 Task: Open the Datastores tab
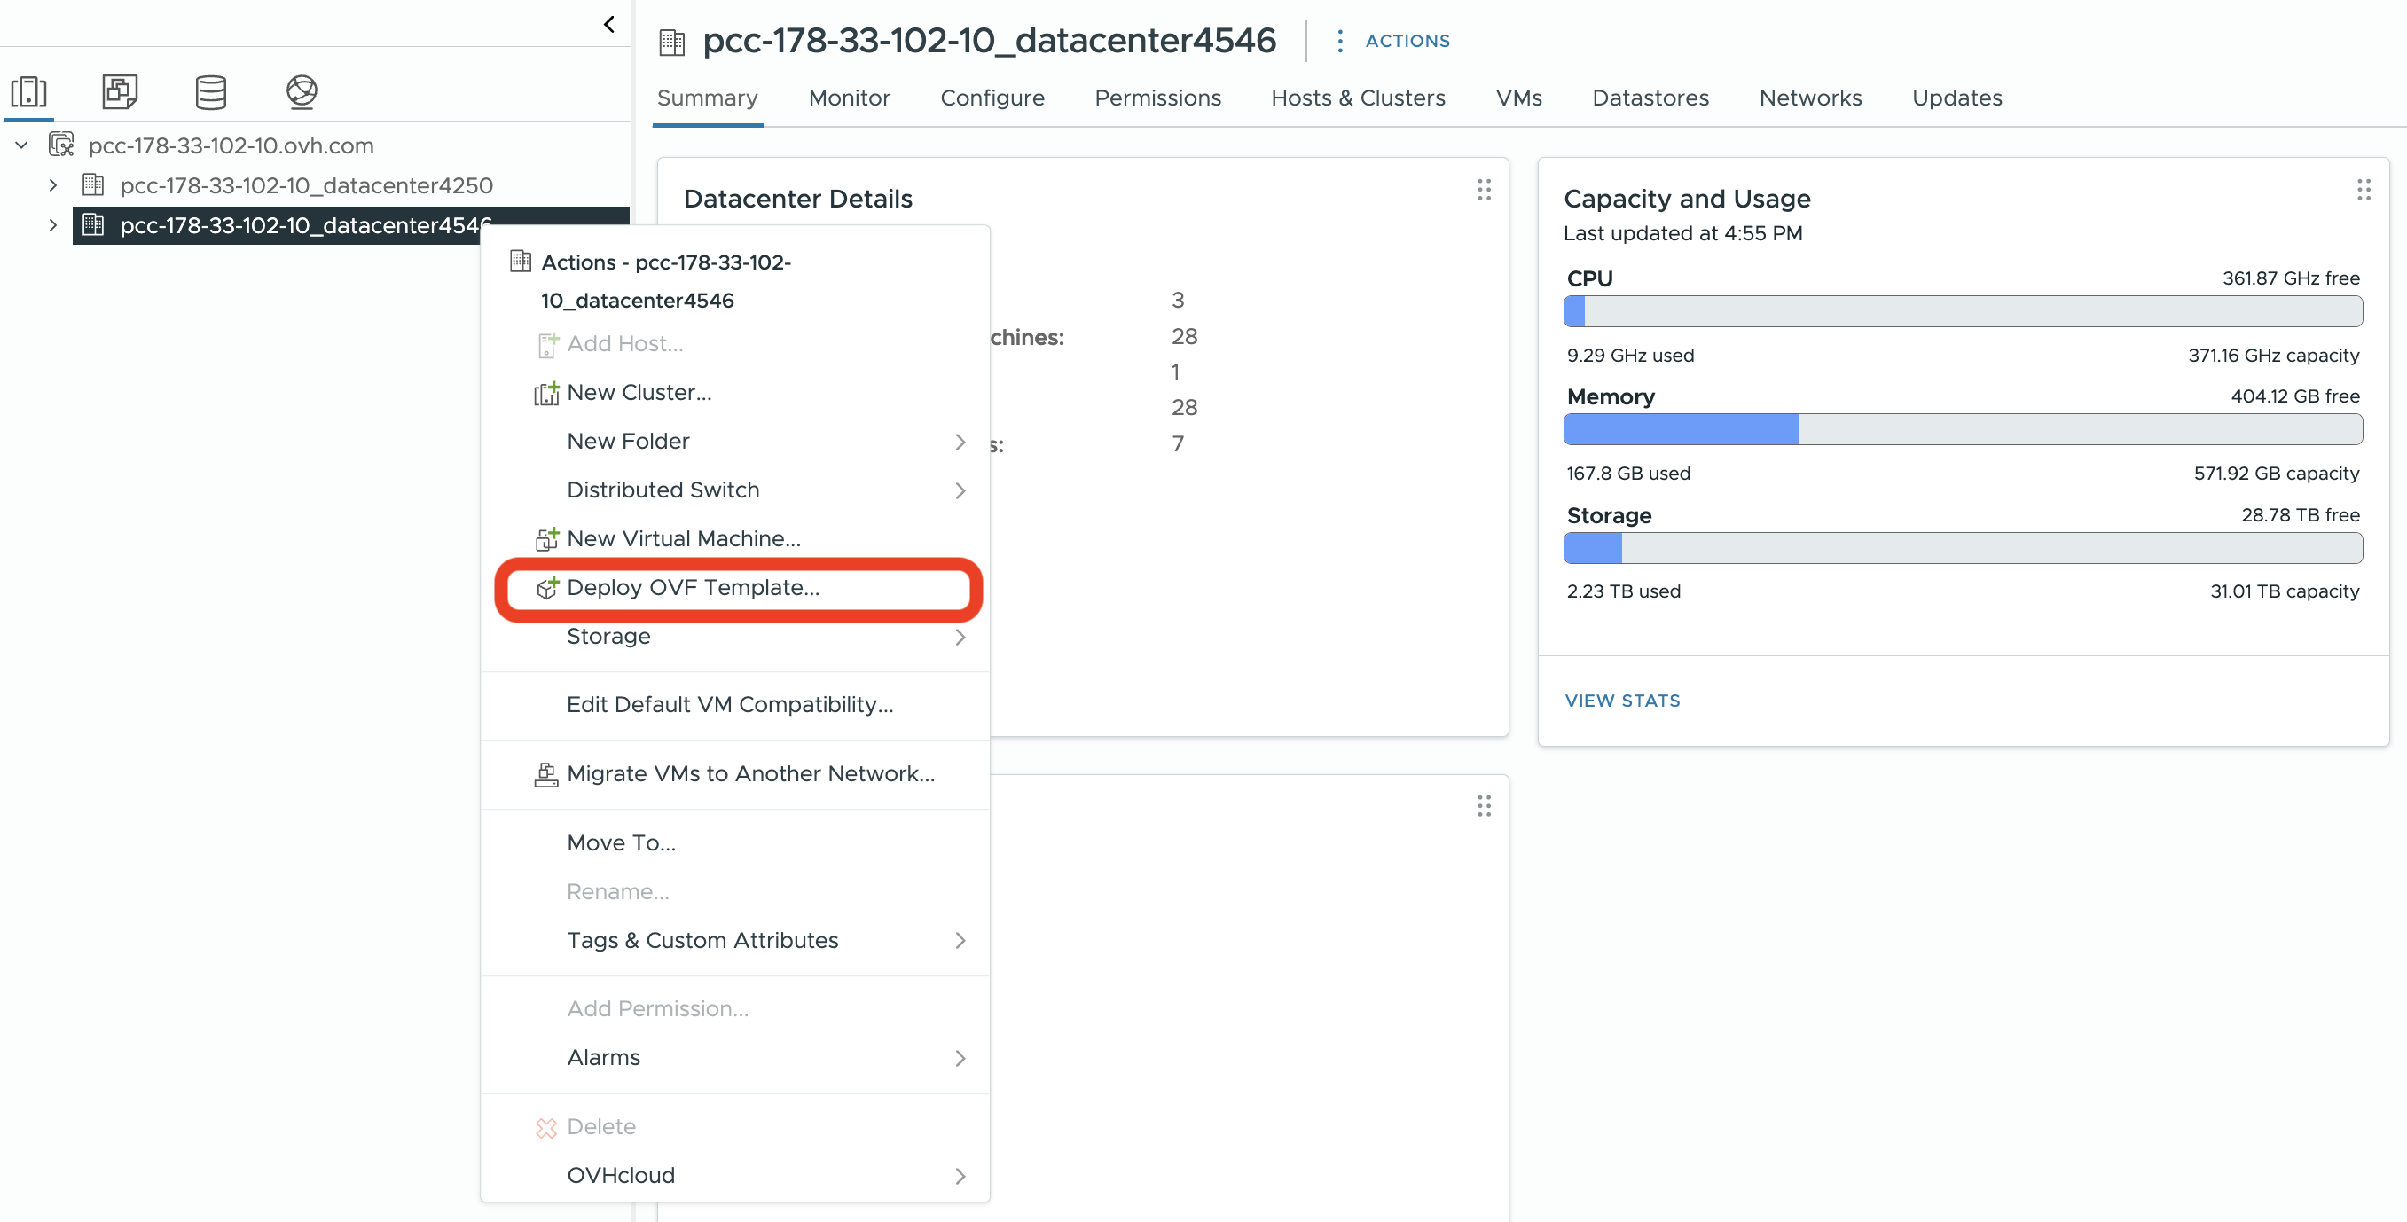1650,98
